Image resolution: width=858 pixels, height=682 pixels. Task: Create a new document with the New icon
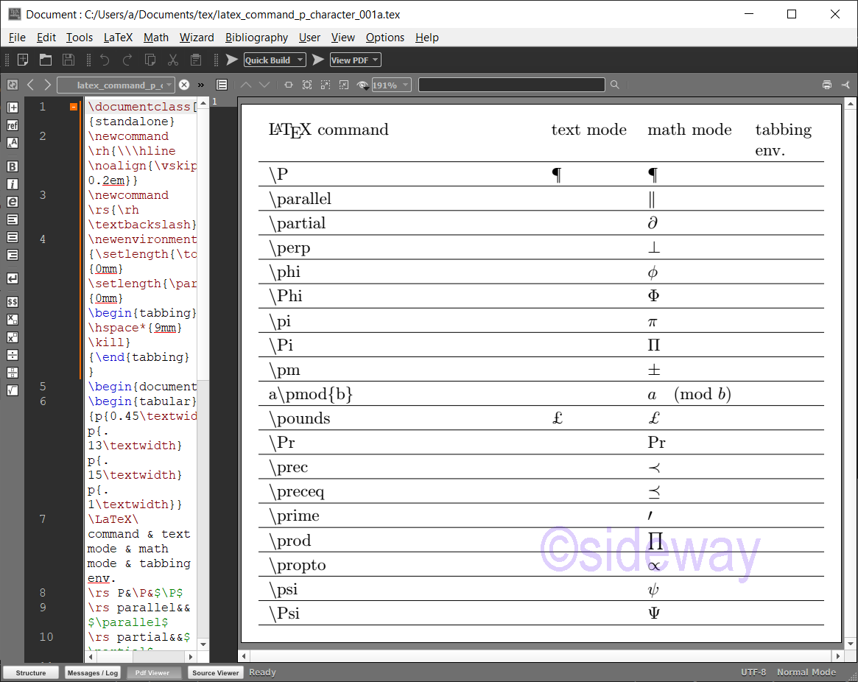[x=23, y=60]
